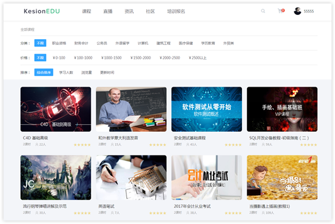335x224 pixels.
Task: Open the teacher at blackboard course thumbnail
Action: click(x=131, y=109)
